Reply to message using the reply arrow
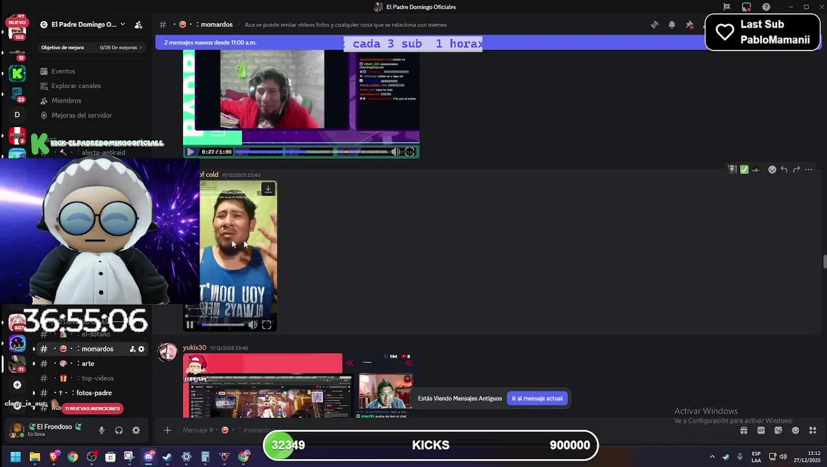This screenshot has height=467, width=827. (784, 169)
